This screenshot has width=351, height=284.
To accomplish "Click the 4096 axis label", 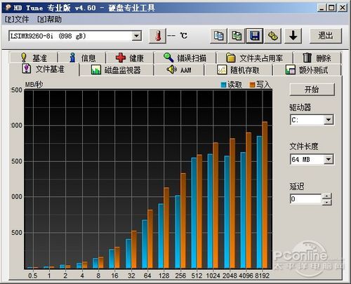I will 246,276.
